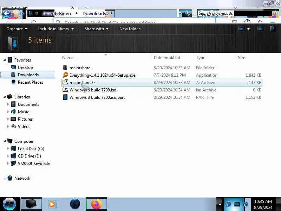Open the Start menu orb
281x211 pixels.
(9, 204)
